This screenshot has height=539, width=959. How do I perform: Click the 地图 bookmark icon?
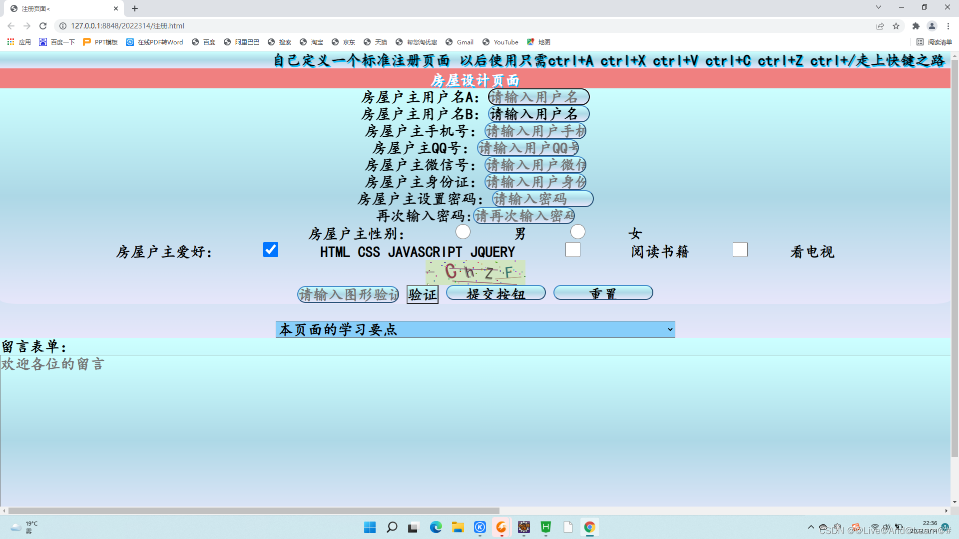[530, 42]
